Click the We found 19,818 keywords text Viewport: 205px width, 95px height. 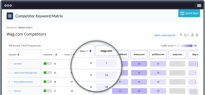click(25, 46)
